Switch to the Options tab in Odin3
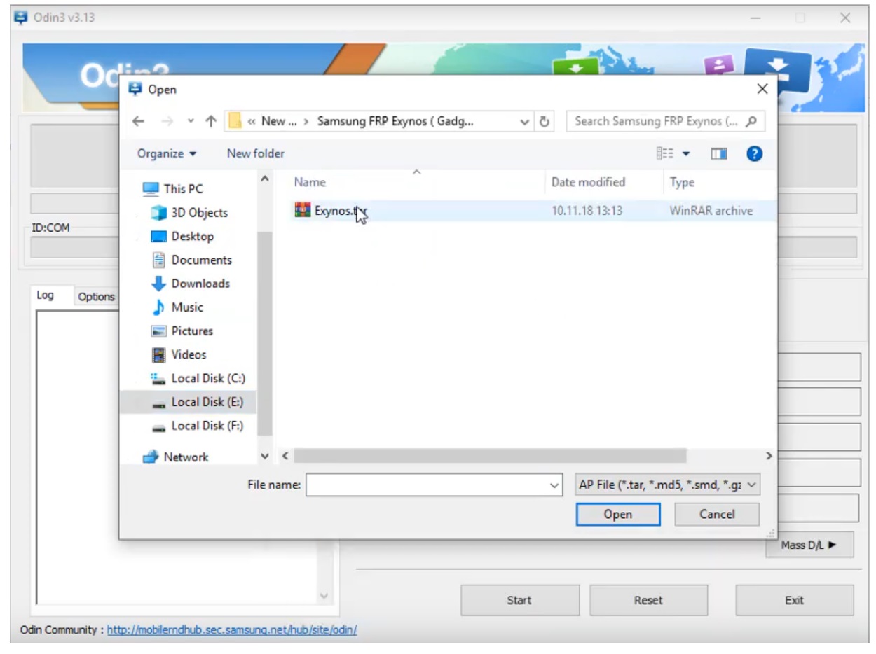 pyautogui.click(x=96, y=297)
